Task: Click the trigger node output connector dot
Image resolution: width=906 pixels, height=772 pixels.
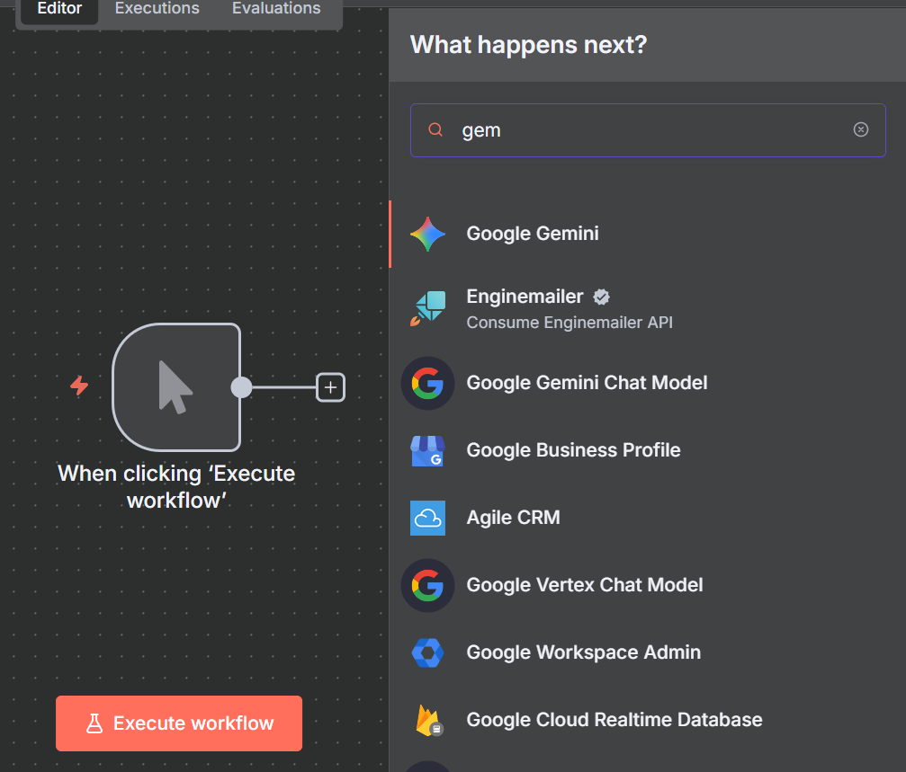Action: pos(241,387)
